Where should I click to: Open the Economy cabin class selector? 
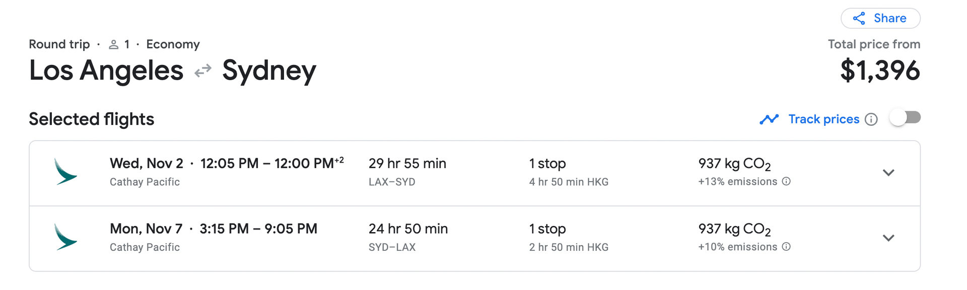(173, 44)
